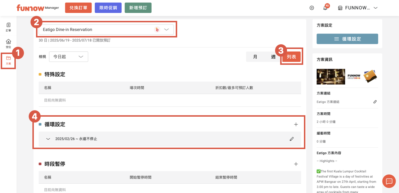Image resolution: width=399 pixels, height=193 pixels.
Task: Click the 兌換訂單 redeem order button
Action: [x=79, y=8]
